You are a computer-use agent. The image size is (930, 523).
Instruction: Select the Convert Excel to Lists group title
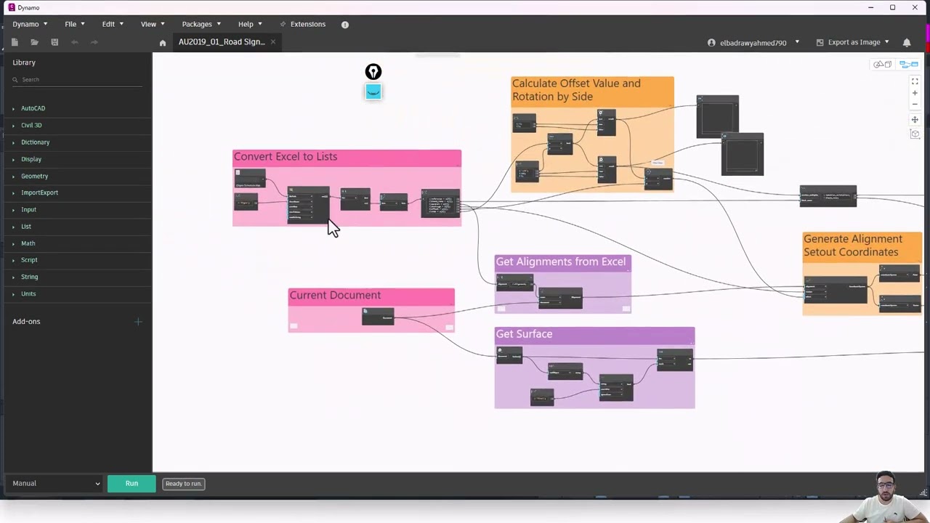[286, 157]
